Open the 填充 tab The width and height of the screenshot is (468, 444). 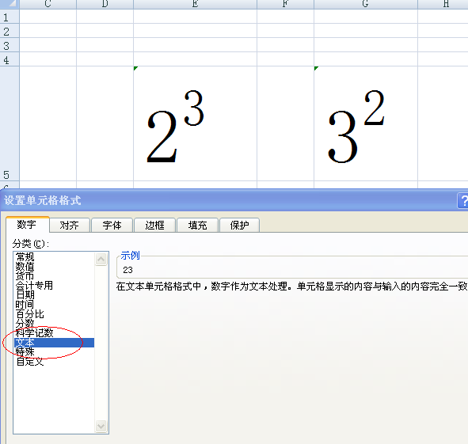tap(198, 226)
